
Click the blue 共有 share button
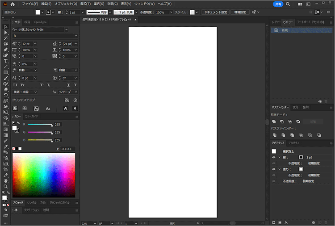point(277,4)
